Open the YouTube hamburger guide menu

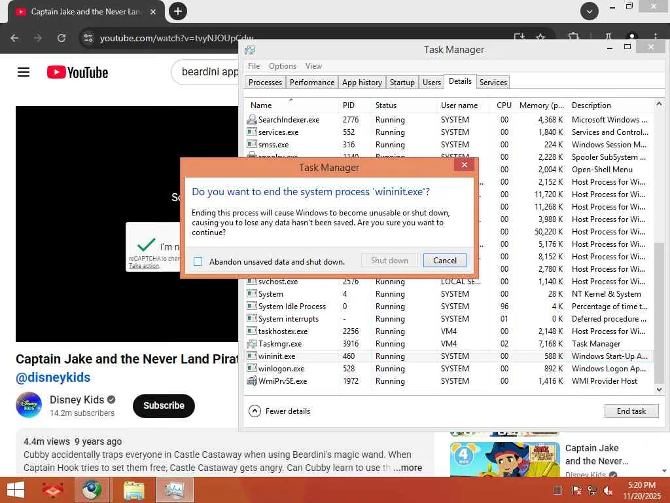click(24, 72)
